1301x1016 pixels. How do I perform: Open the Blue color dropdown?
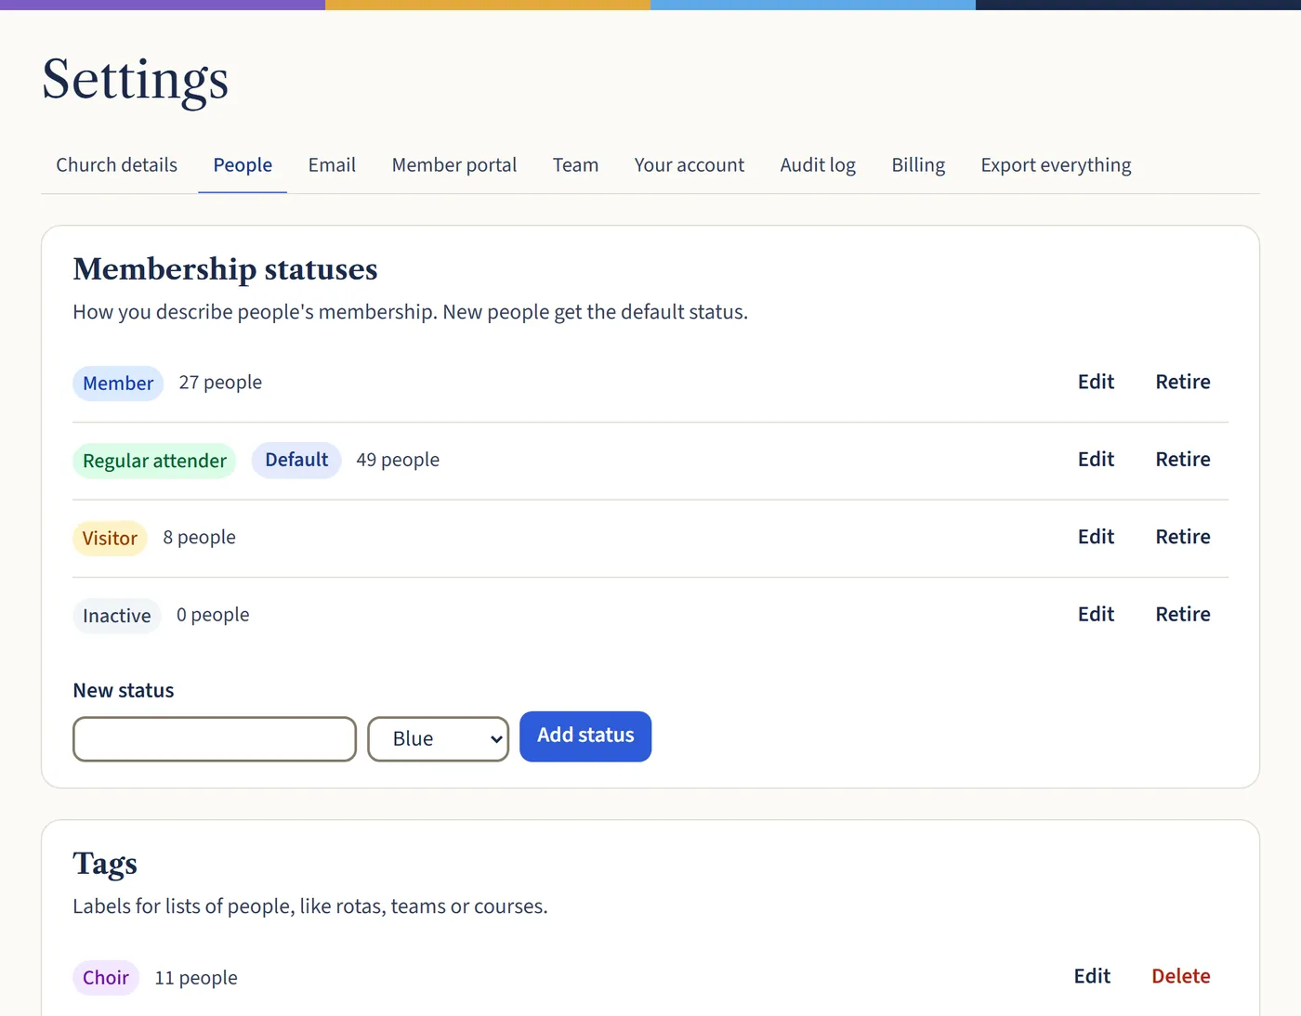coord(439,739)
